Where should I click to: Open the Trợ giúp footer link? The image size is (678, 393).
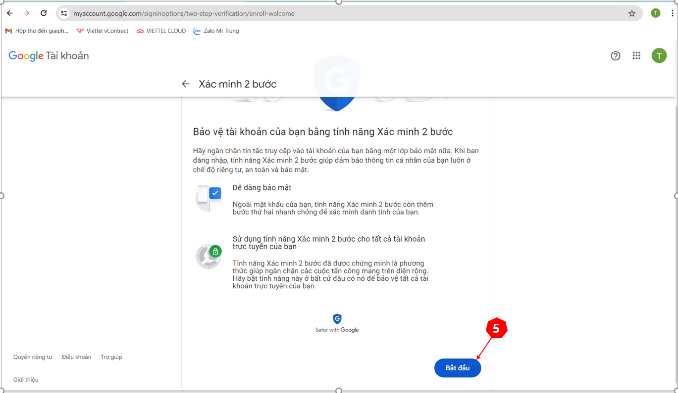(111, 357)
